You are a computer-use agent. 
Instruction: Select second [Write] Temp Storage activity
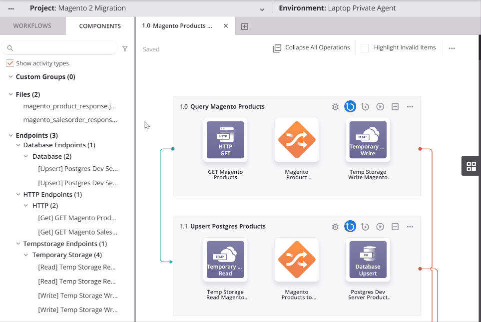pos(78,310)
